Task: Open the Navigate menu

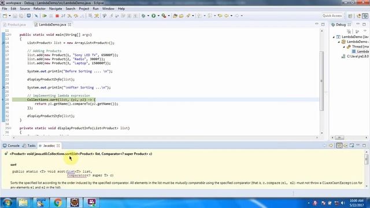Action: 55,9
